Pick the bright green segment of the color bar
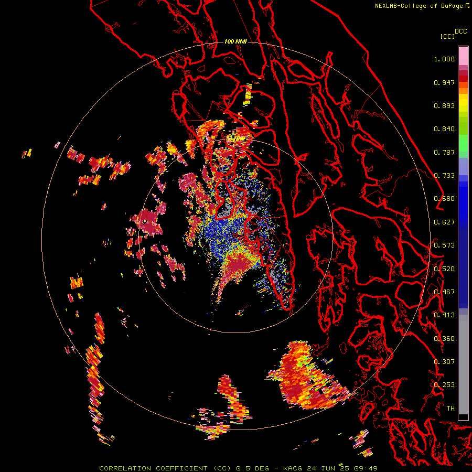 coord(463,143)
